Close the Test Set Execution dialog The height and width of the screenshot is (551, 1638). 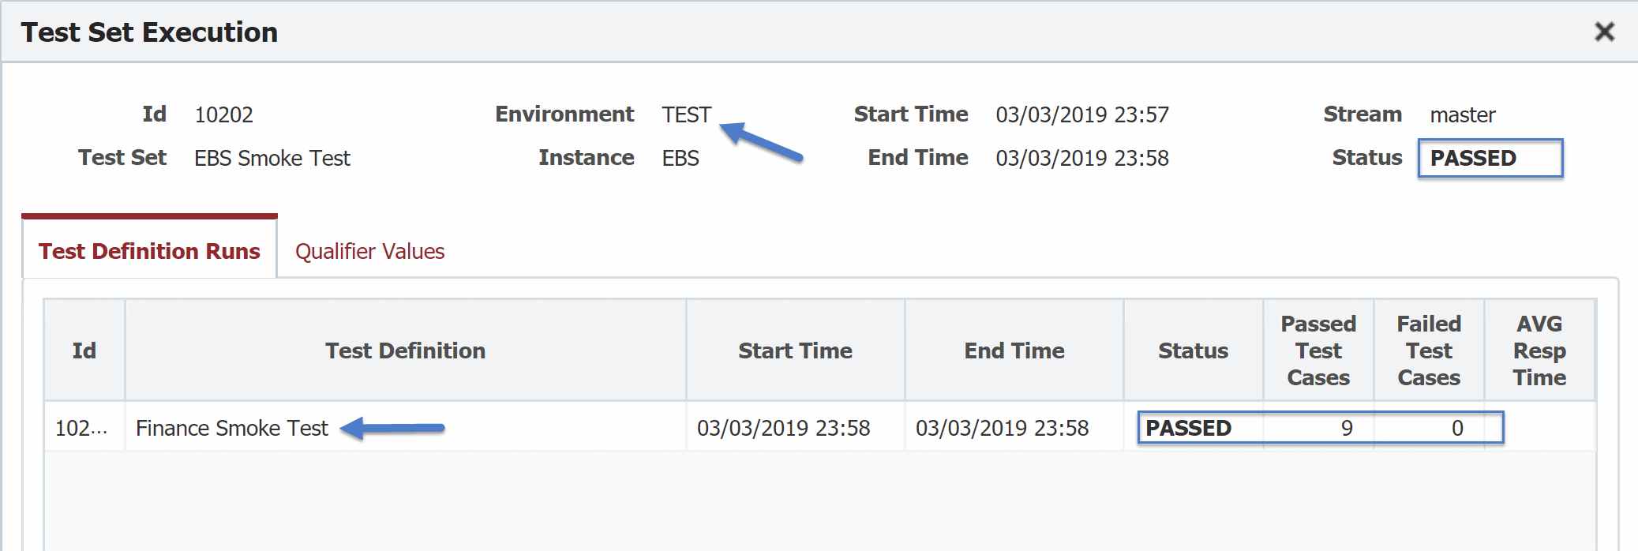(1604, 32)
